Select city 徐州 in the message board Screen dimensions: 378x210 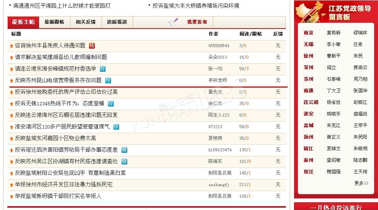[308, 56]
